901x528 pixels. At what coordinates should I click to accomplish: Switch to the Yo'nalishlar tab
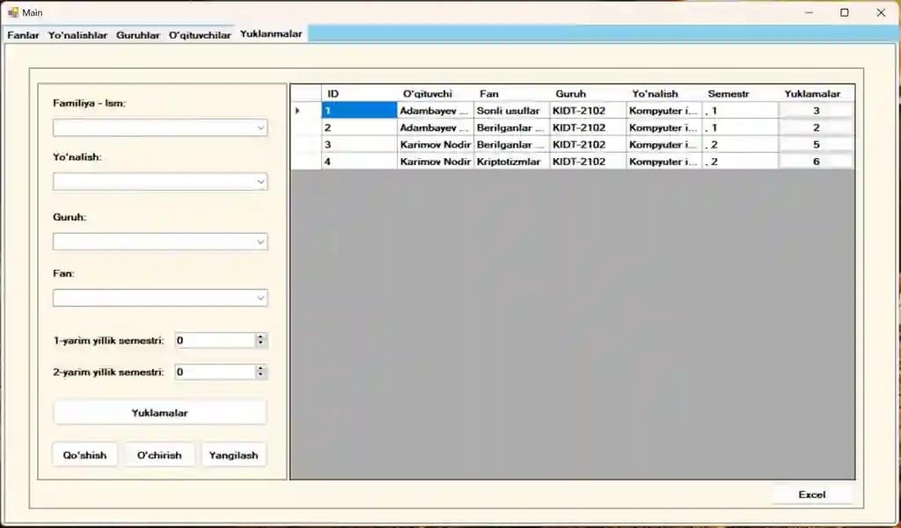(77, 35)
